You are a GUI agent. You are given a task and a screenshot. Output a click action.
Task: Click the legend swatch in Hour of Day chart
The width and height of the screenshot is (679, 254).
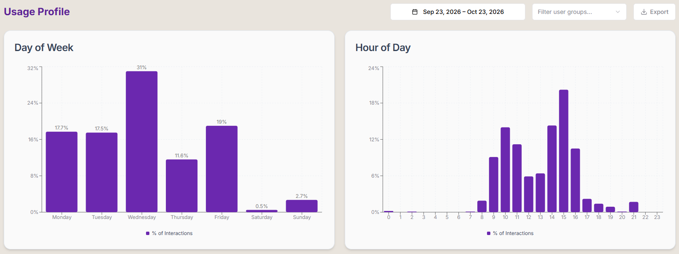(489, 233)
